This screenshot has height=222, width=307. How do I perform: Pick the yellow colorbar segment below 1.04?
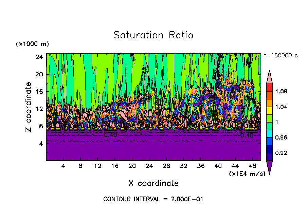tap(269, 111)
